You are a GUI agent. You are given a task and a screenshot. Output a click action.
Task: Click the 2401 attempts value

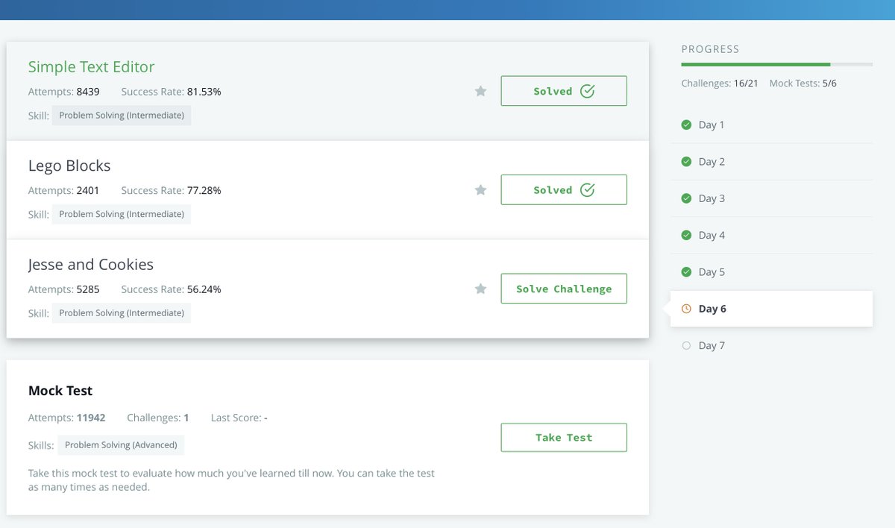click(88, 190)
